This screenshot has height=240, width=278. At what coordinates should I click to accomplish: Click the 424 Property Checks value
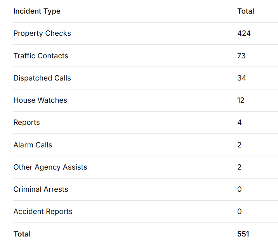coord(244,33)
